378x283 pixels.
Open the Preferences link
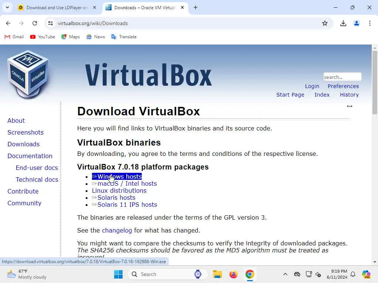(343, 86)
